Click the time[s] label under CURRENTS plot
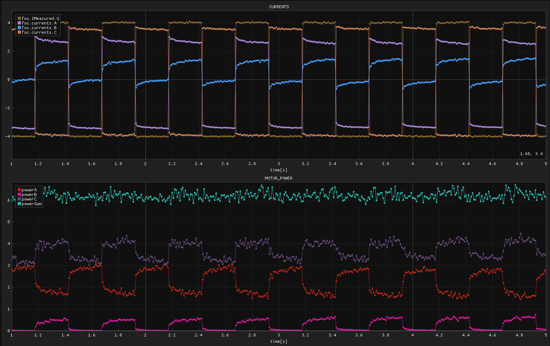Screen dimensions: 550x346 [279, 170]
